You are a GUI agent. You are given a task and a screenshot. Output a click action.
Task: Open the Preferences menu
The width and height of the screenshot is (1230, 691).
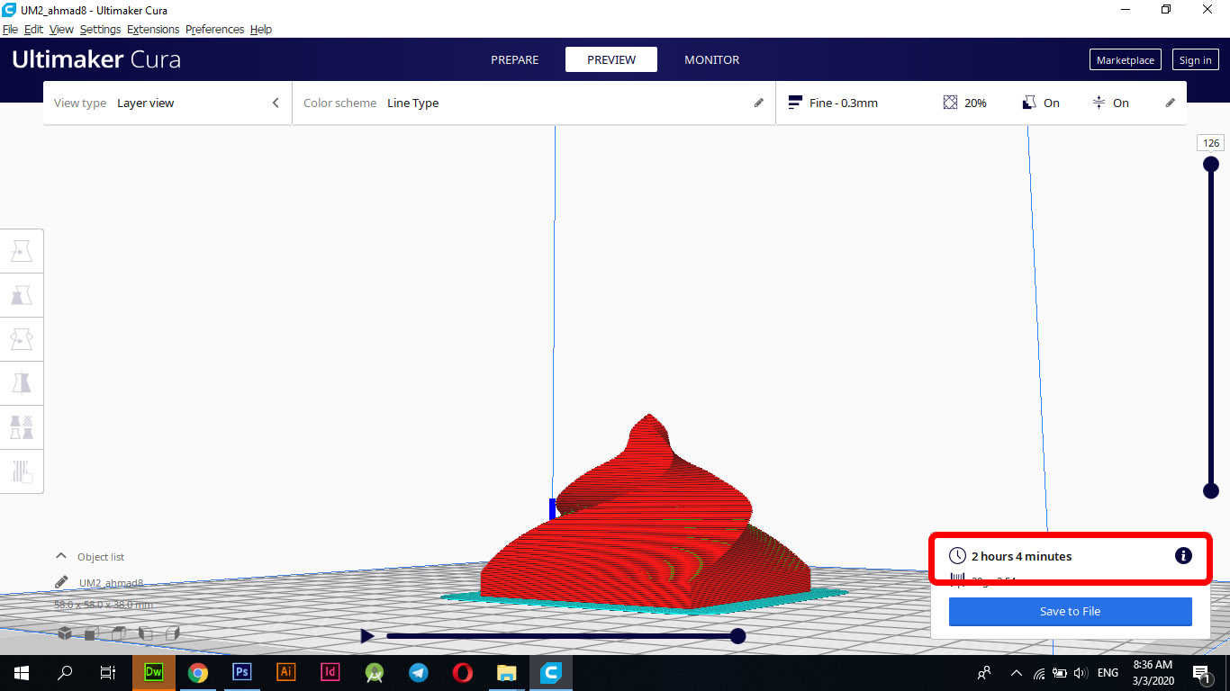[x=215, y=29]
